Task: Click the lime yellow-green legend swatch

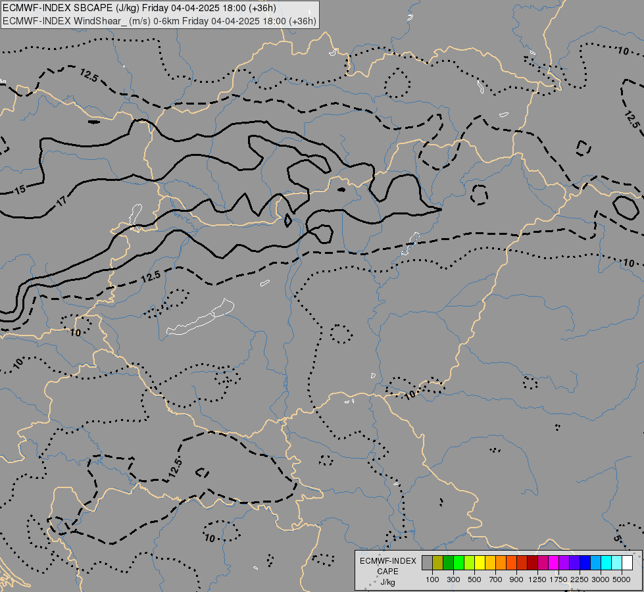Action: [469, 563]
